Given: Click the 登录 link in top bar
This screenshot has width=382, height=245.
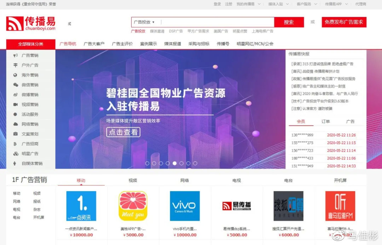Looking at the screenshot, I should (x=217, y=4).
